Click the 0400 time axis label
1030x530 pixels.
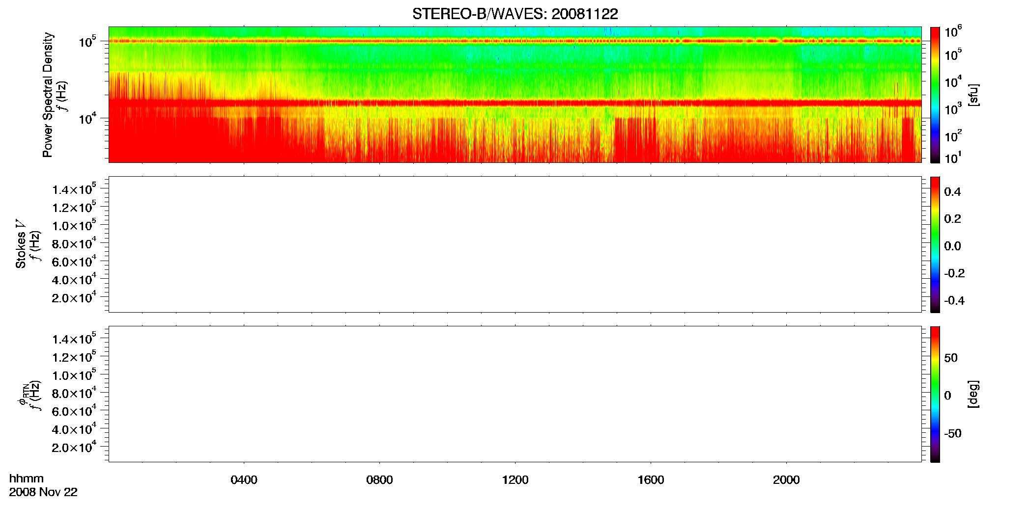coord(244,480)
